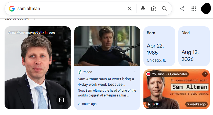Expand the YouTube video card
The width and height of the screenshot is (213, 115).
point(205,74)
